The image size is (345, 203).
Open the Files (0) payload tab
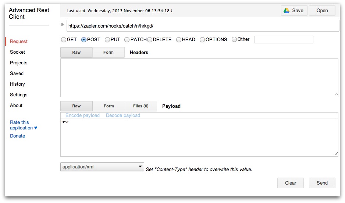pyautogui.click(x=141, y=106)
